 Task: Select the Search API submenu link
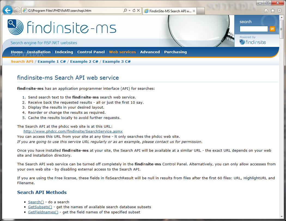(x=22, y=62)
